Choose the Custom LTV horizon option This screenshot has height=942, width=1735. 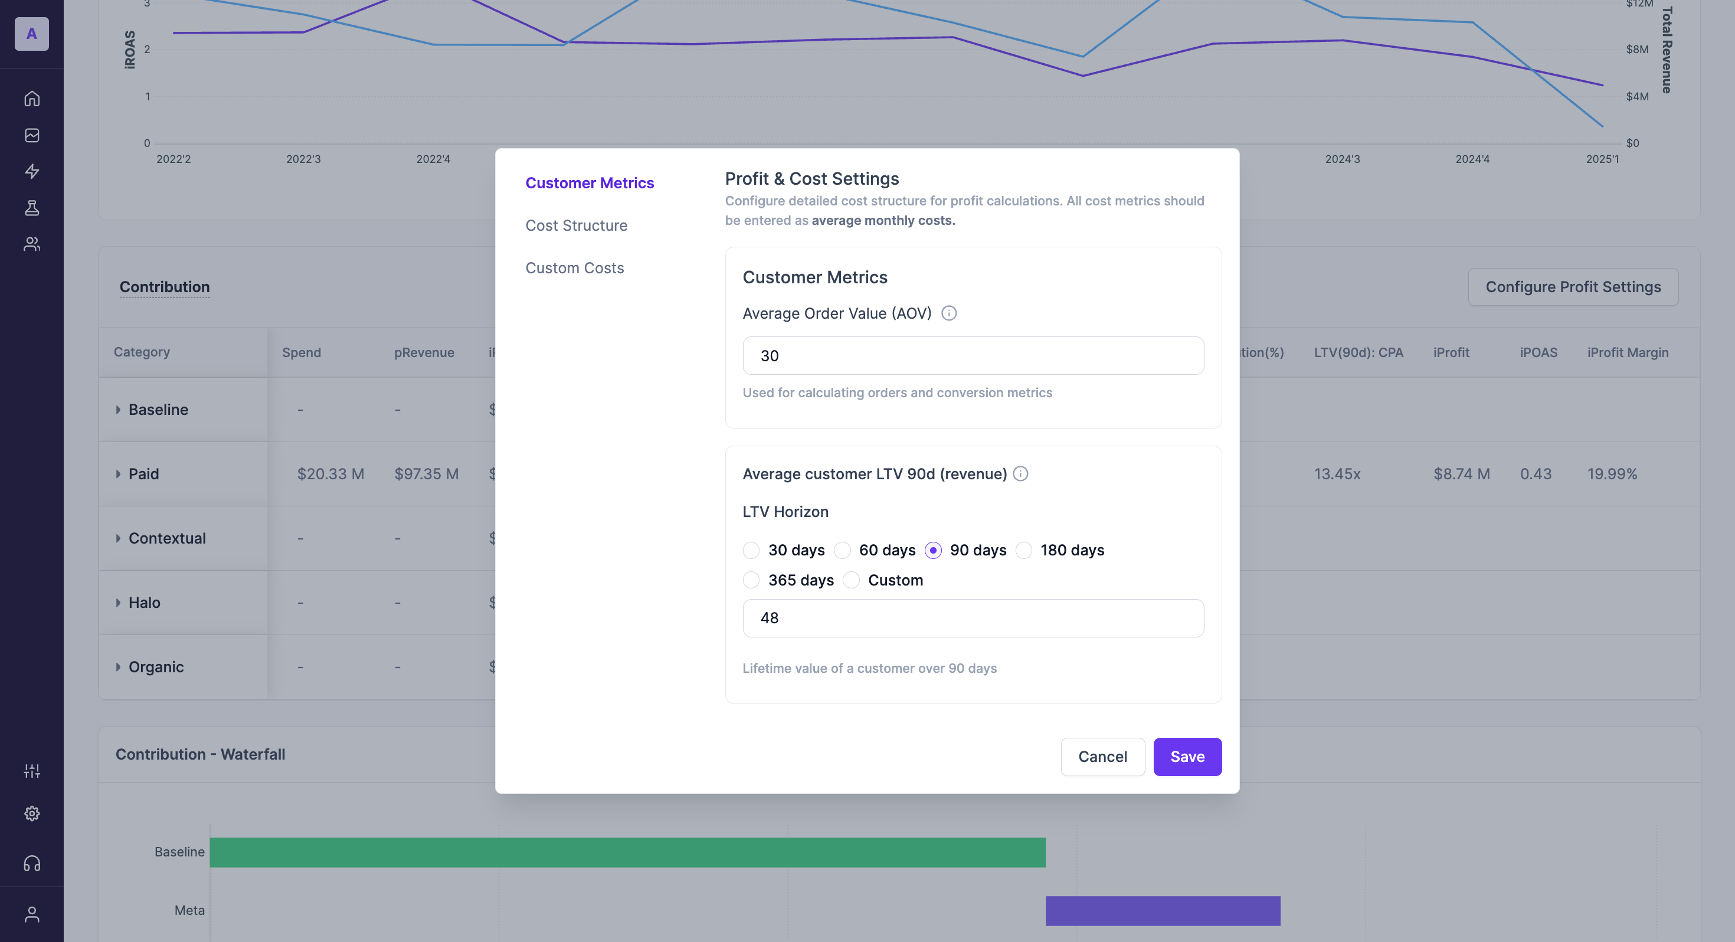(x=850, y=580)
